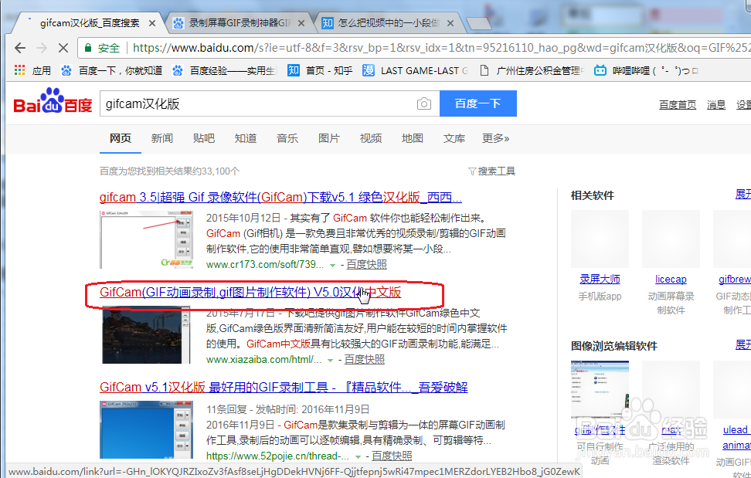This screenshot has width=751, height=478.
Task: Open the Apps grid bookmark icon
Action: pos(19,70)
